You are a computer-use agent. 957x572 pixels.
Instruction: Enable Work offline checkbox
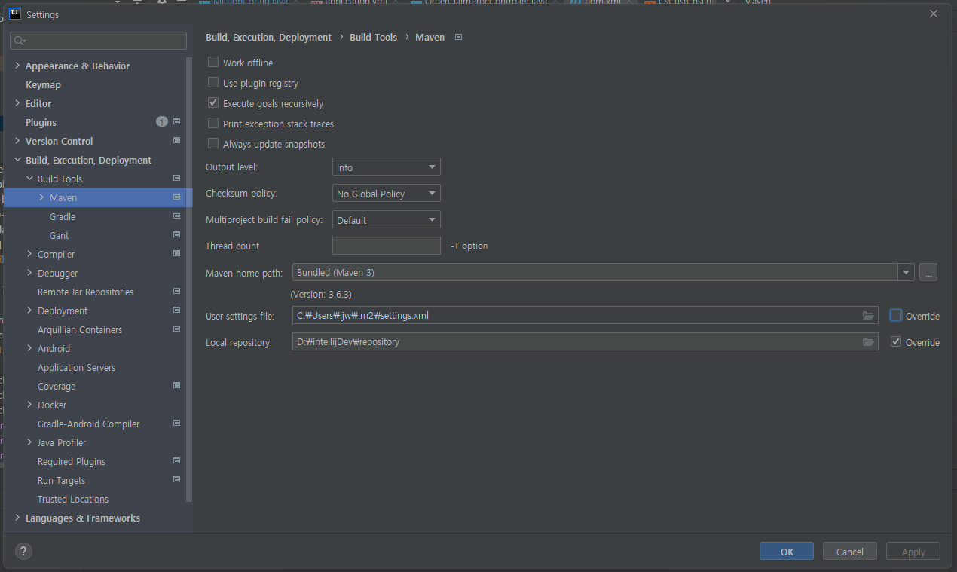click(x=213, y=63)
